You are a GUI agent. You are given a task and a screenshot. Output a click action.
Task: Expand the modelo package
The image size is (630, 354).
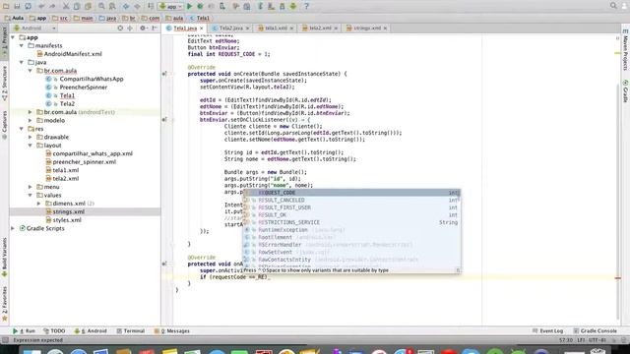point(31,120)
